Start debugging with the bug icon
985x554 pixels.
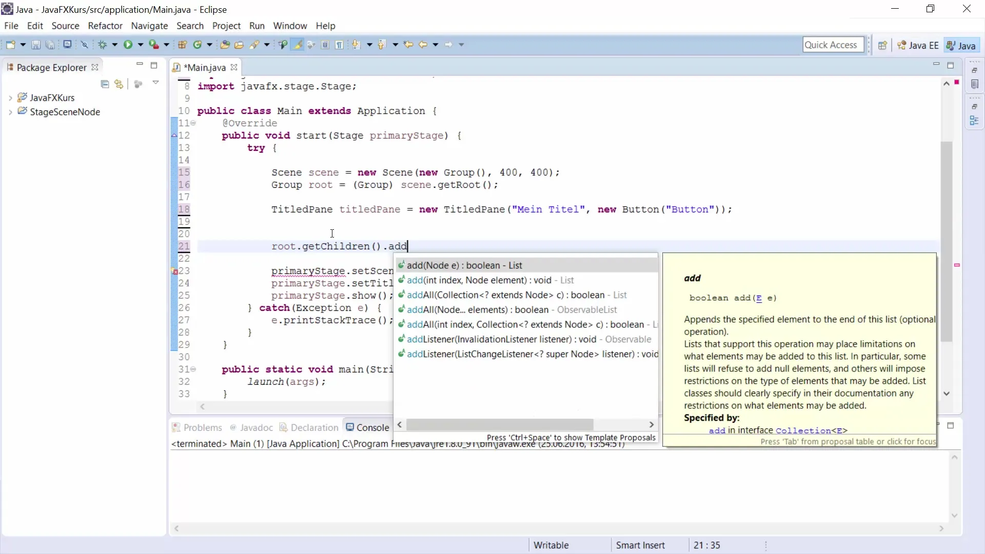(103, 45)
